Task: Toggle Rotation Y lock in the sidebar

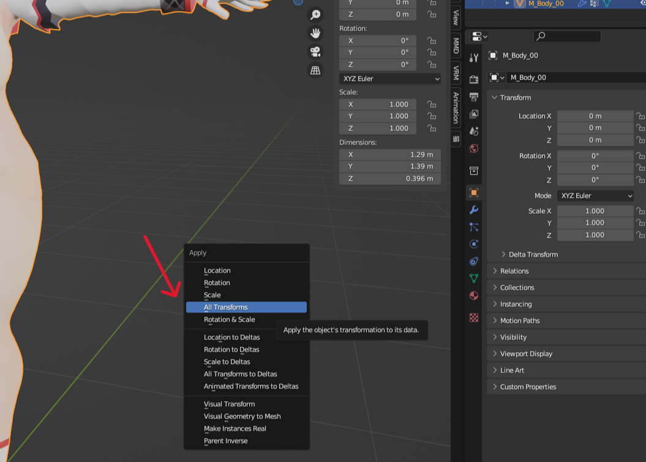Action: click(432, 52)
